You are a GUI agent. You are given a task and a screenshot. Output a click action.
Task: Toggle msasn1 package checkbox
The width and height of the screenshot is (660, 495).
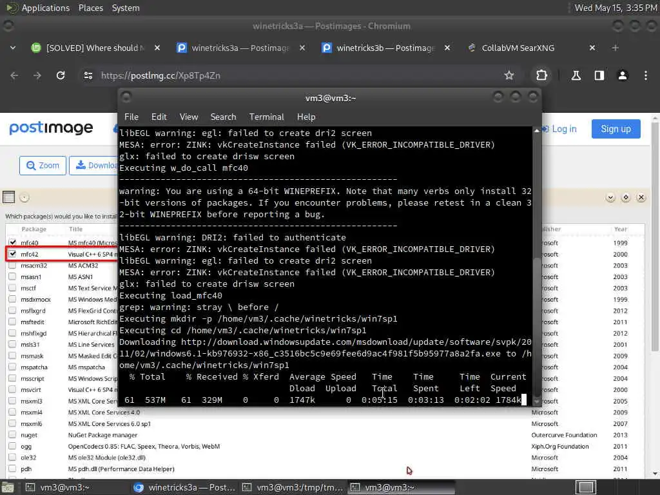(13, 277)
